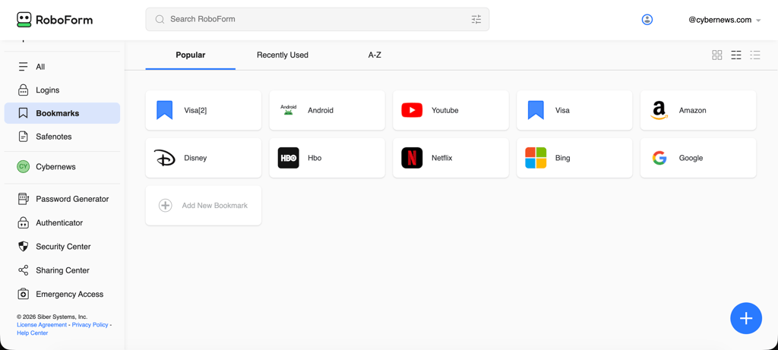Click the Hbo bookmark name text
The width and height of the screenshot is (778, 350).
[315, 158]
